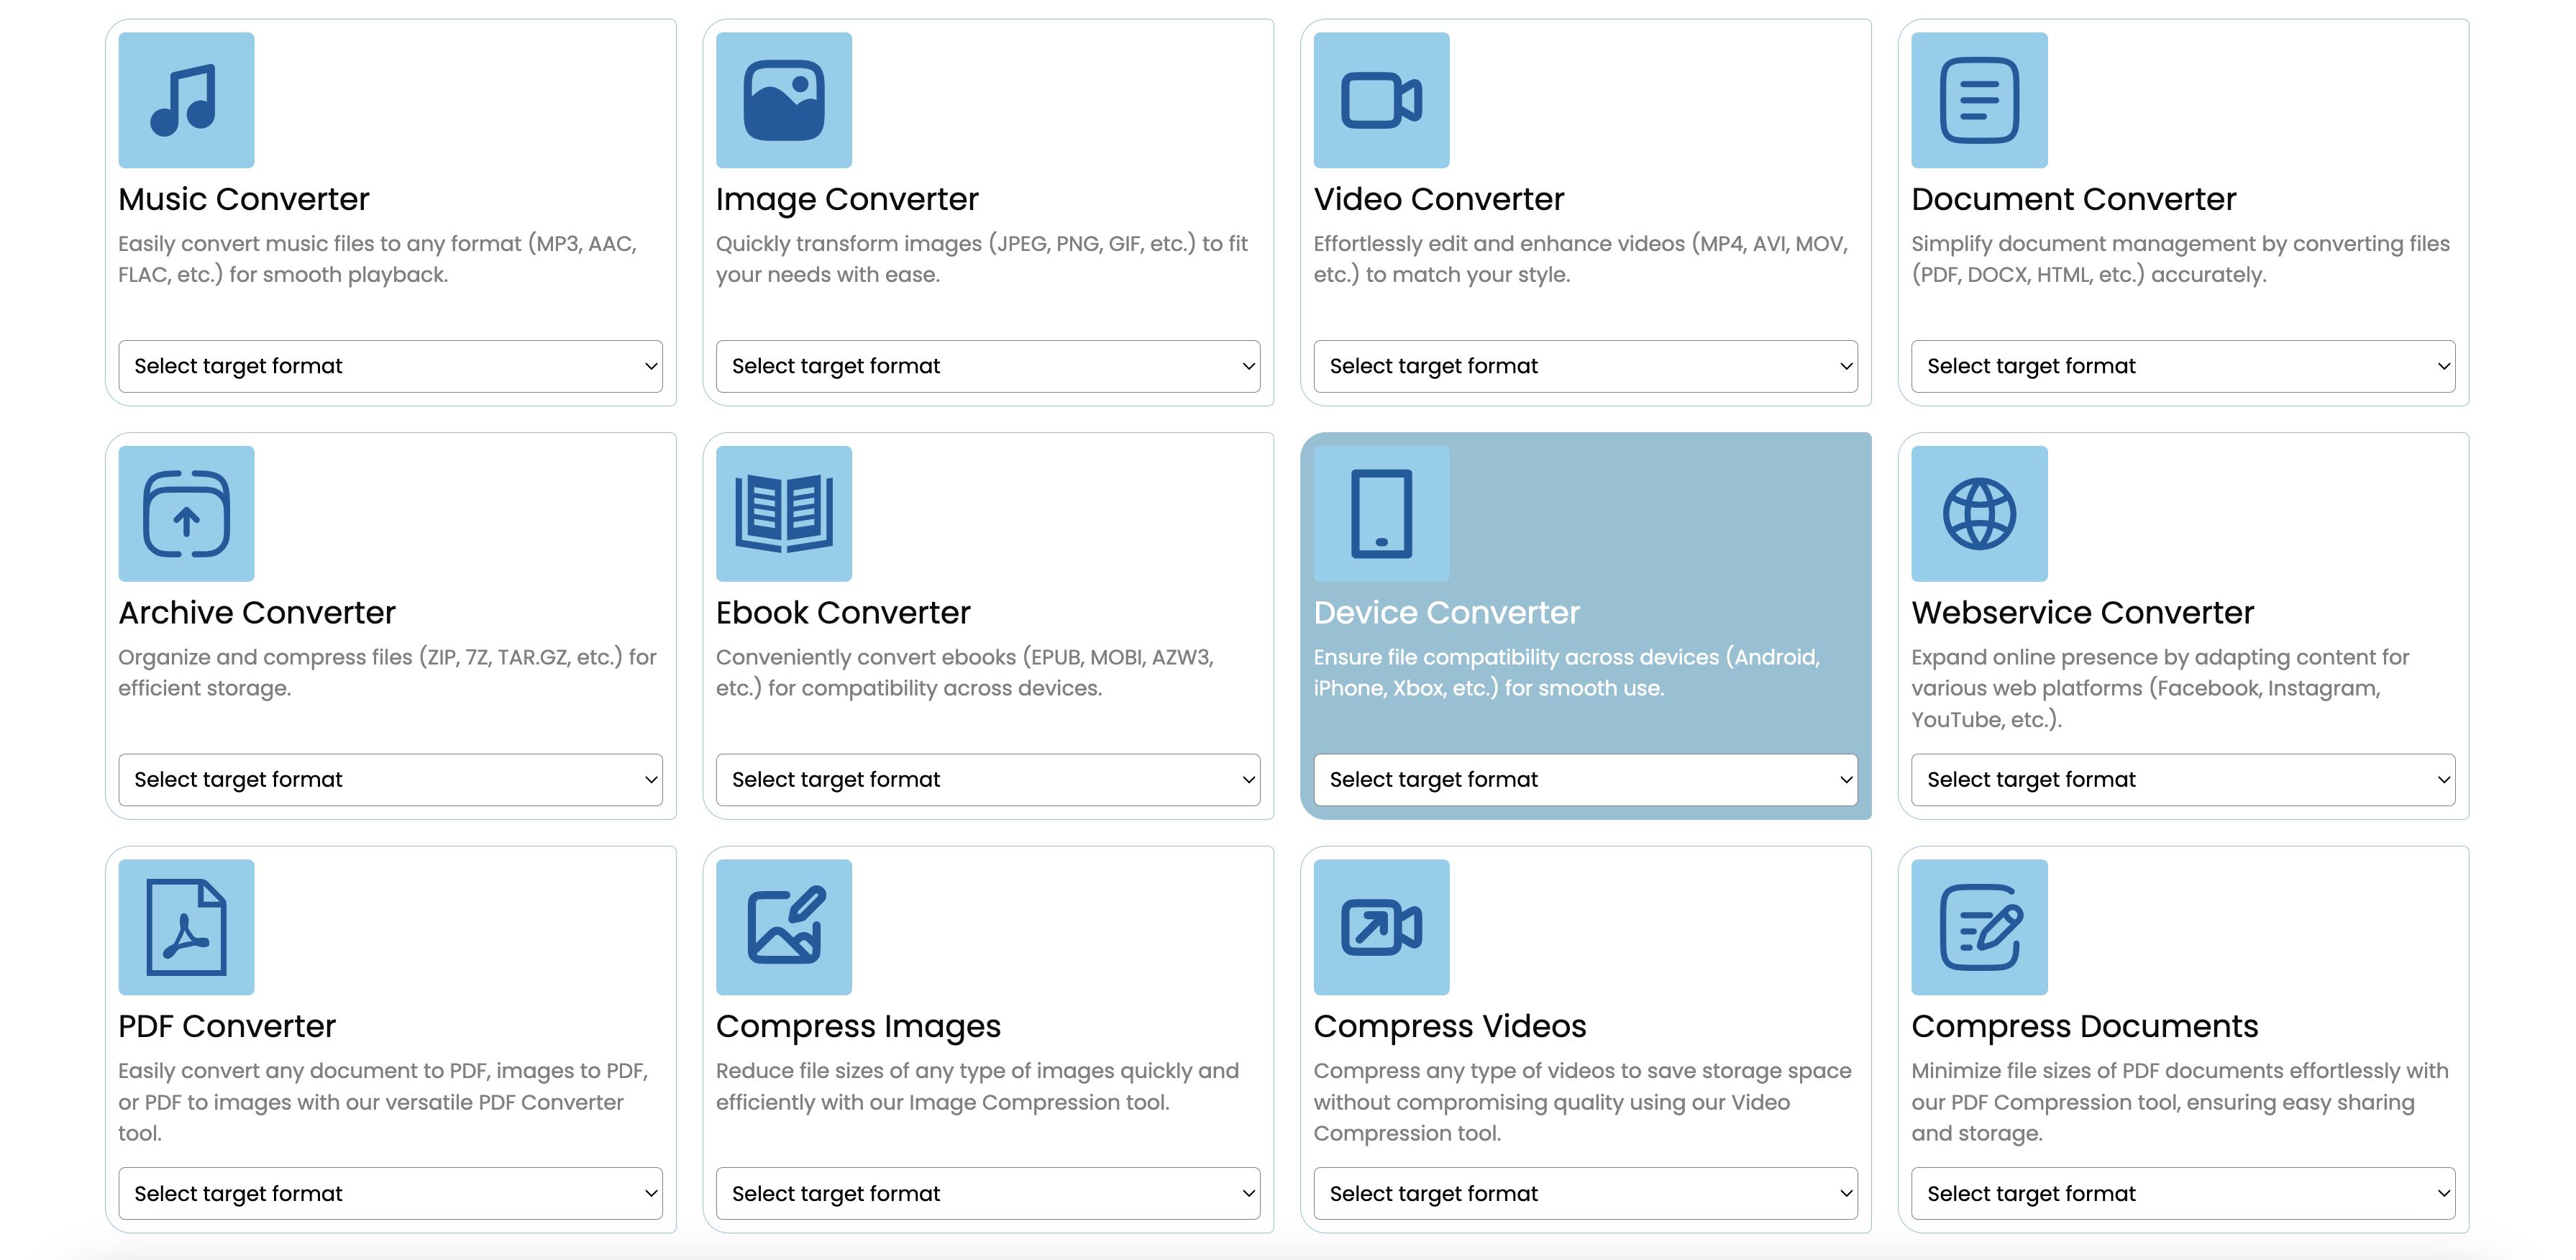
Task: Click the Compress Videos camera-arrow icon
Action: coord(1381,927)
